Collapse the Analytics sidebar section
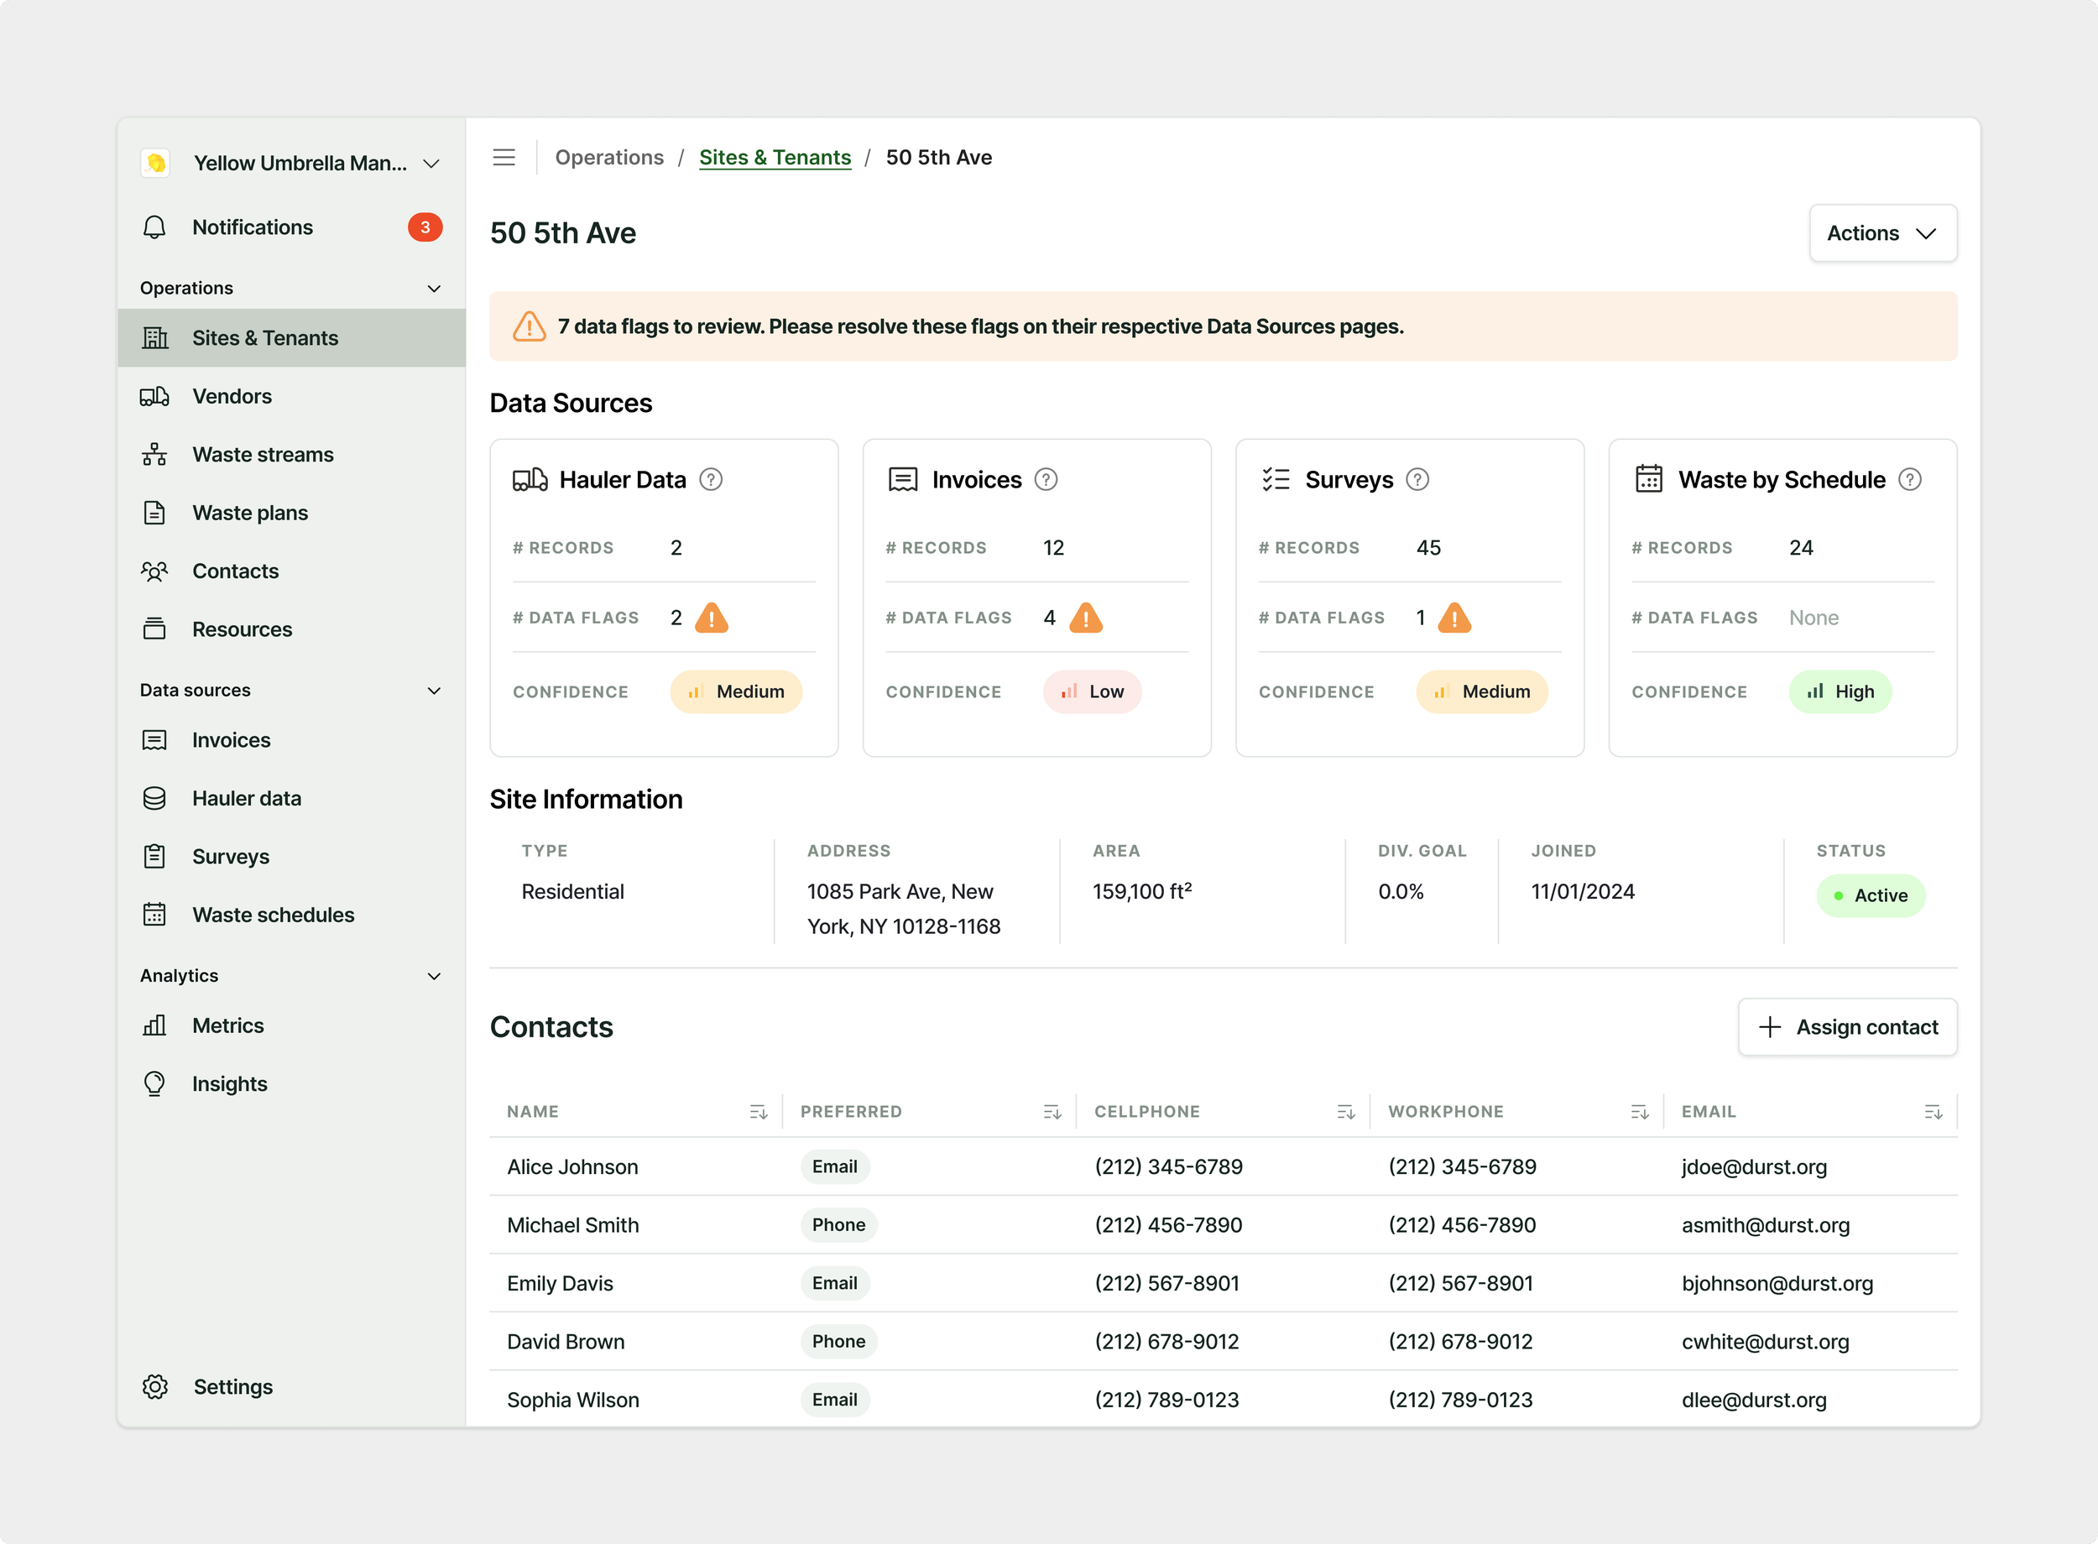Viewport: 2098px width, 1544px height. [434, 976]
